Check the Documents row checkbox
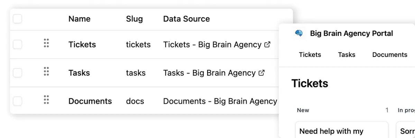This screenshot has height=138, width=415. click(x=17, y=101)
